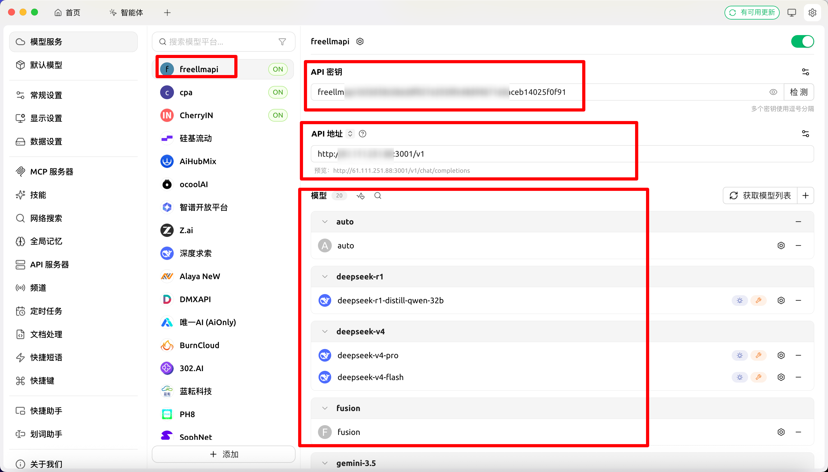
Task: Collapse the auto model group
Action: click(x=325, y=222)
